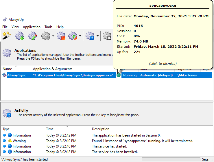Click the Started date value in balloon

point(166,47)
